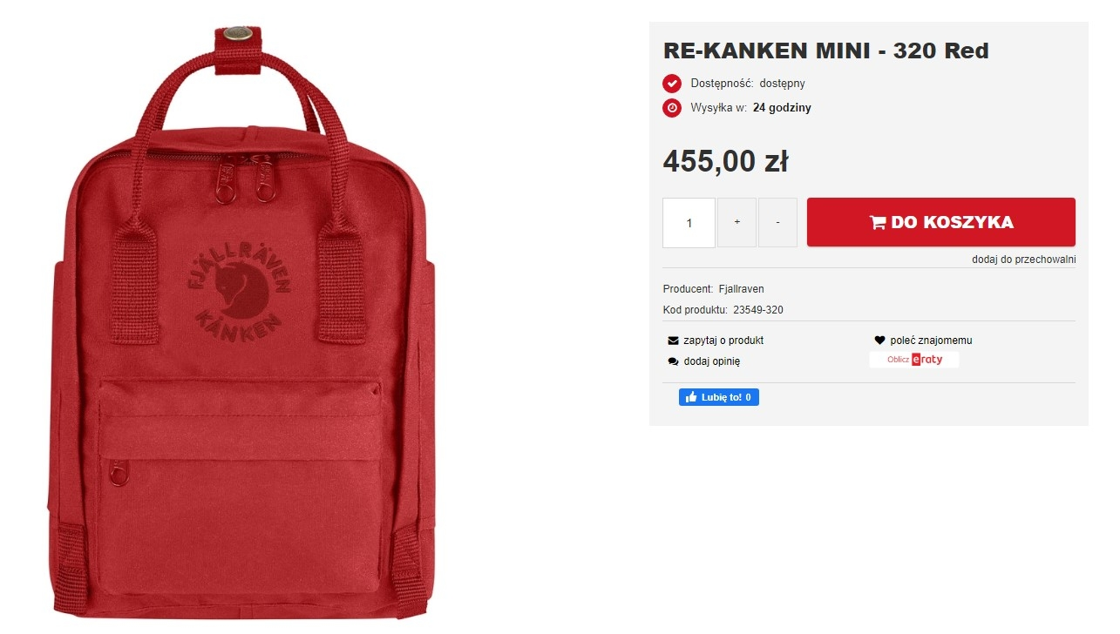Click the Oblicz eRaty installment button
The width and height of the screenshot is (1120, 634).
pyautogui.click(x=914, y=360)
